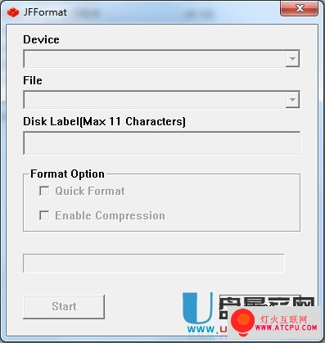
Task: Expand the File dropdown arrow
Action: [x=292, y=100]
